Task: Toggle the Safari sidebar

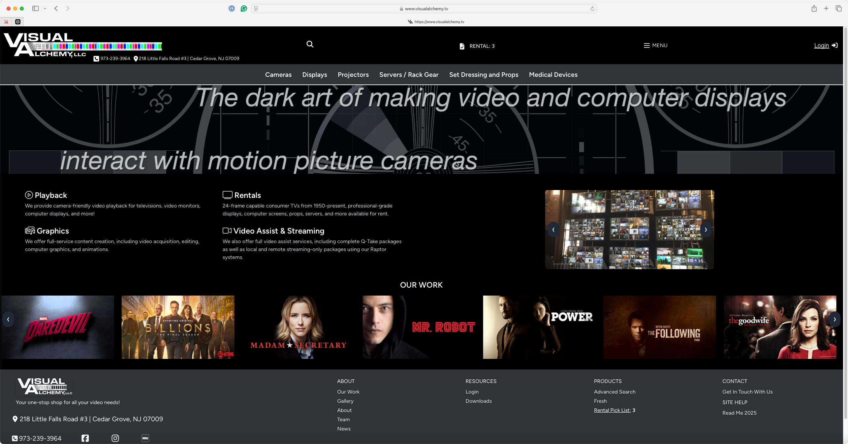Action: pos(35,9)
